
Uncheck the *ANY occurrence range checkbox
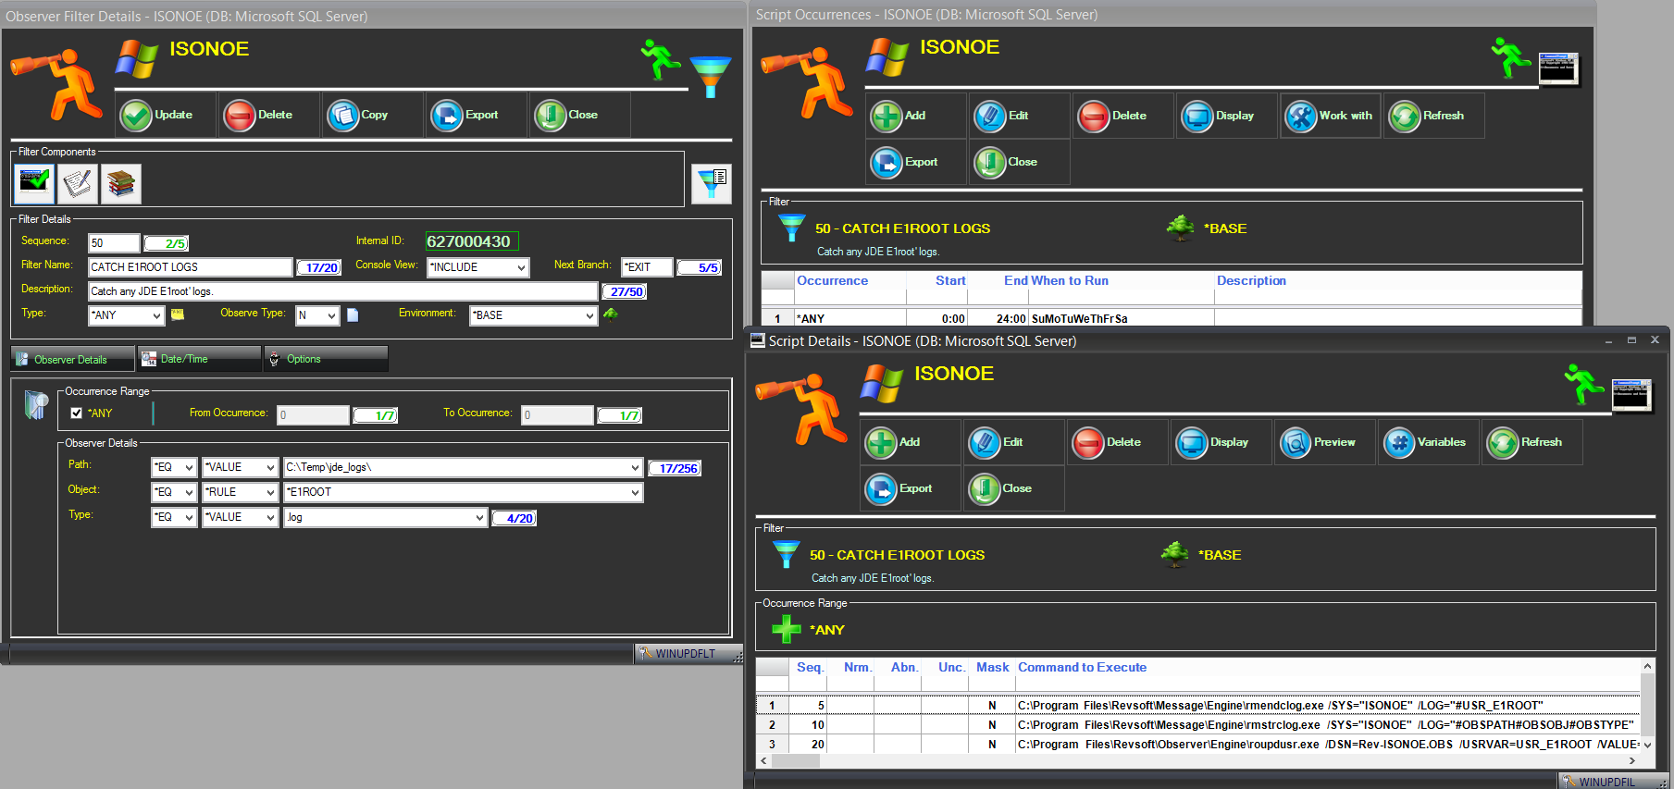coord(77,413)
